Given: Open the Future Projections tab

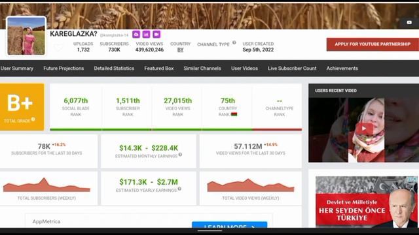Looking at the screenshot, I should point(64,69).
